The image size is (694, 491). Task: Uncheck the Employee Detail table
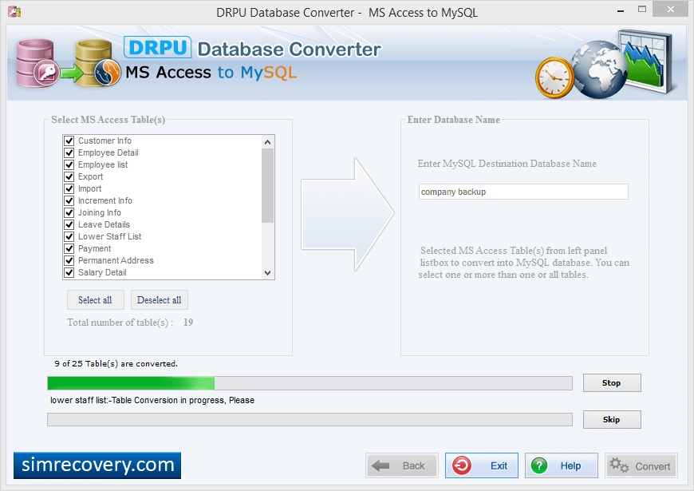[69, 152]
